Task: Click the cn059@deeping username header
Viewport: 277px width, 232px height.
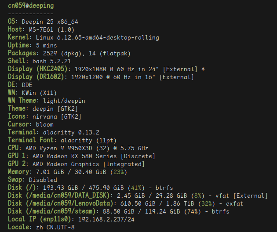Action: (x=31, y=7)
